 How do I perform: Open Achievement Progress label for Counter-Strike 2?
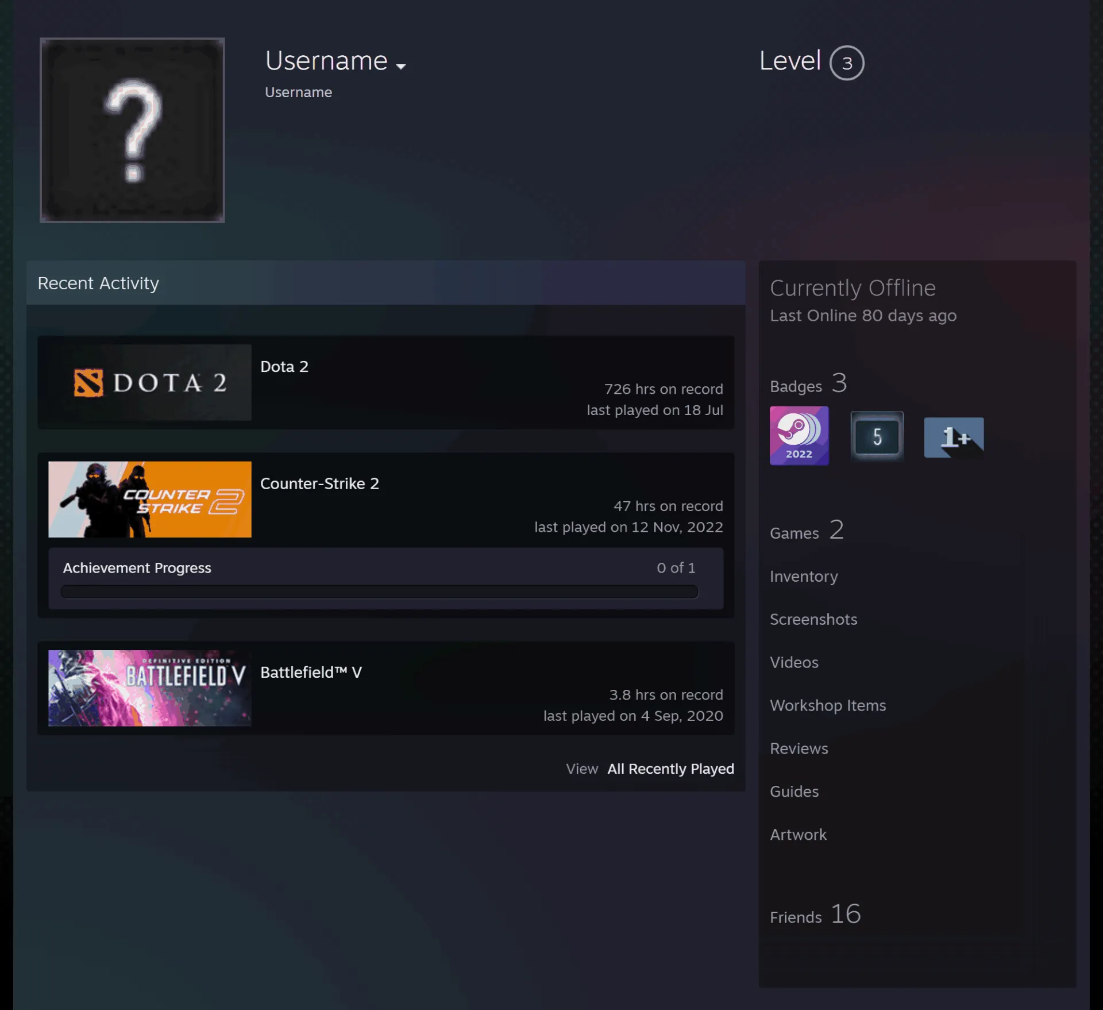point(137,568)
